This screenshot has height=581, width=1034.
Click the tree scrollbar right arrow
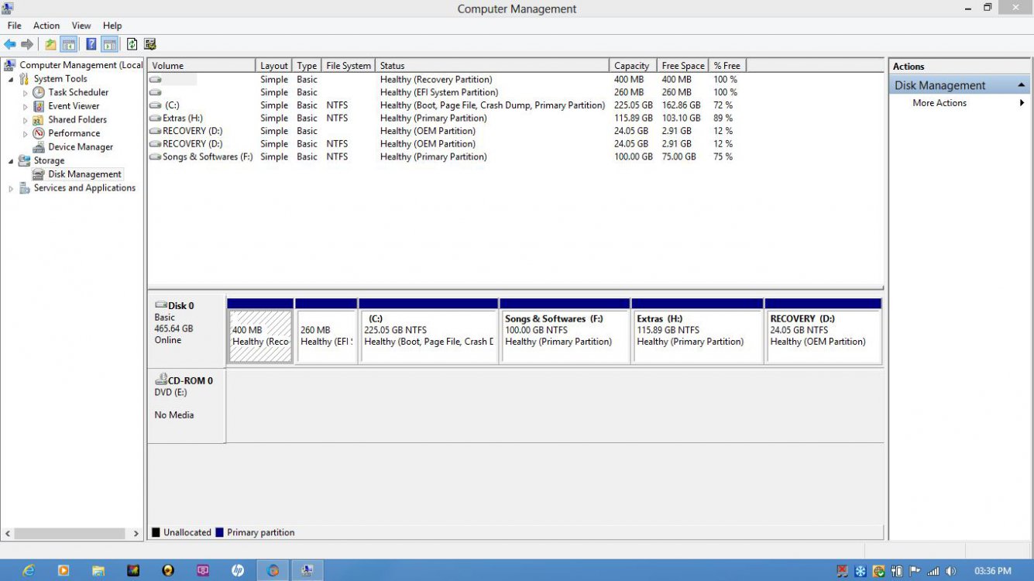click(x=136, y=534)
